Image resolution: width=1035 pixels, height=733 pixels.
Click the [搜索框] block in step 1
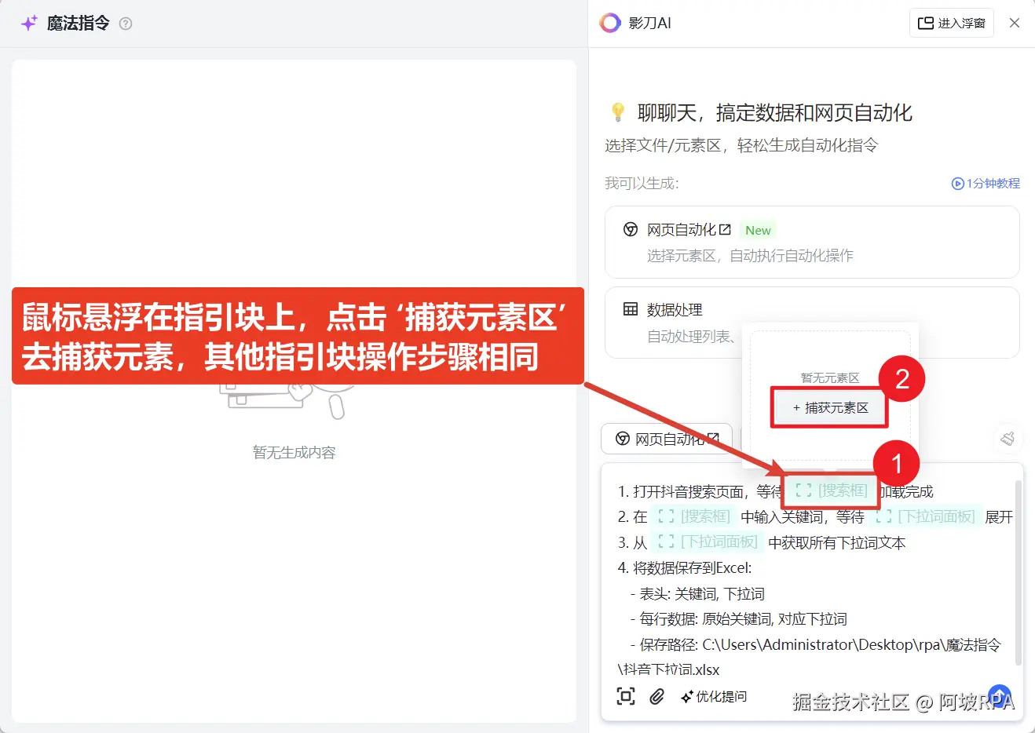coord(831,490)
